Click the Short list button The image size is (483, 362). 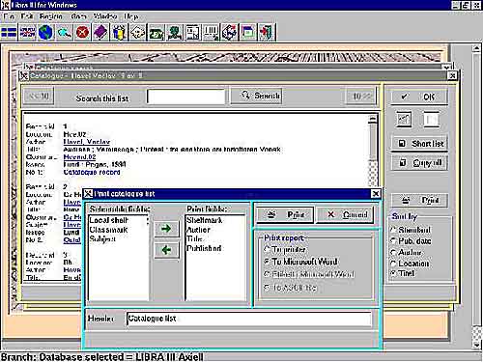tap(419, 144)
